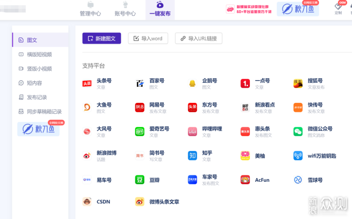Click the 知乎 platform icon

[x=193, y=155]
